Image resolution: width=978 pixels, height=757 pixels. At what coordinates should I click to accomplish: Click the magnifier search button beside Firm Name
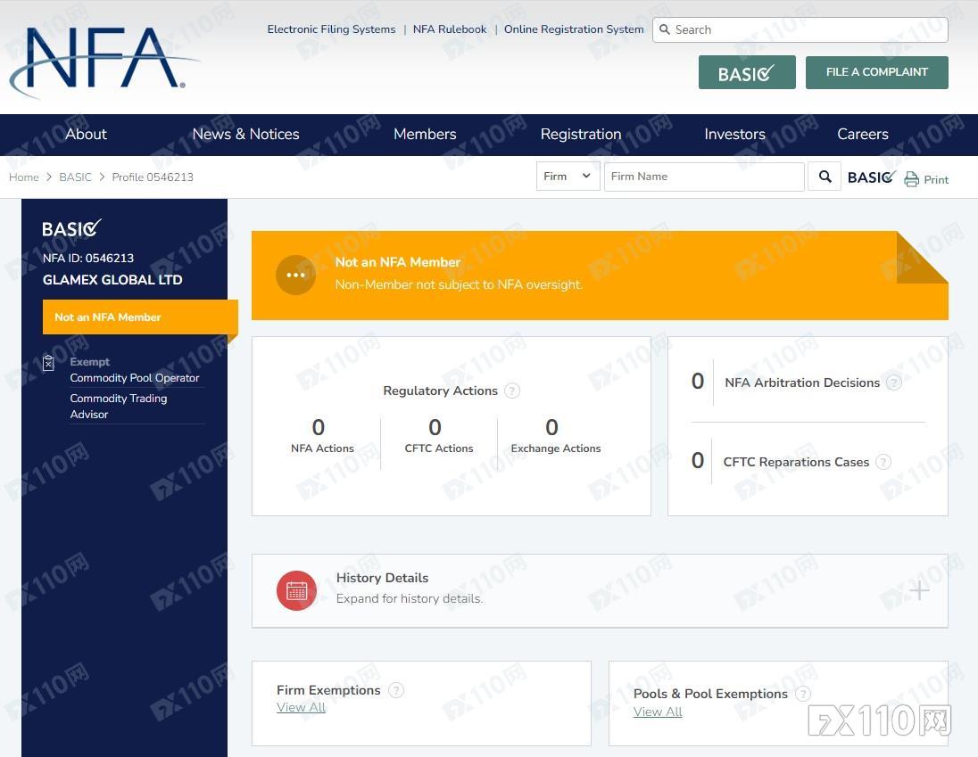coord(825,177)
